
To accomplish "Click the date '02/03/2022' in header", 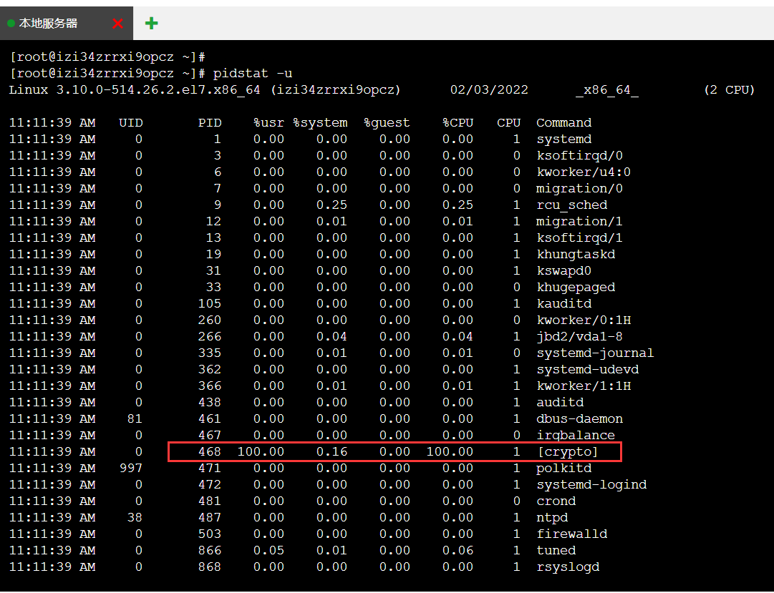I will click(489, 90).
